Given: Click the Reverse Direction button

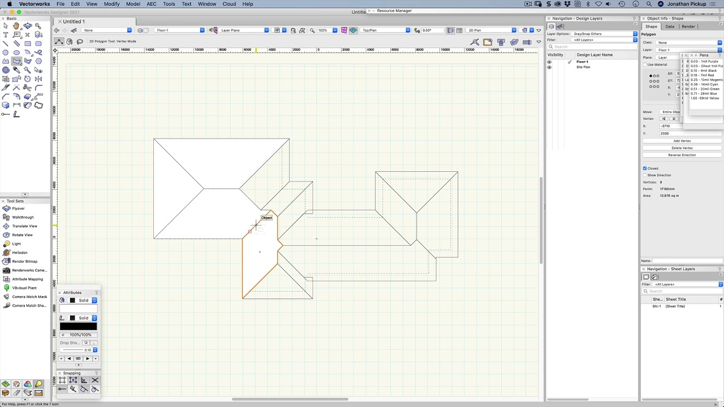Looking at the screenshot, I should click(682, 155).
